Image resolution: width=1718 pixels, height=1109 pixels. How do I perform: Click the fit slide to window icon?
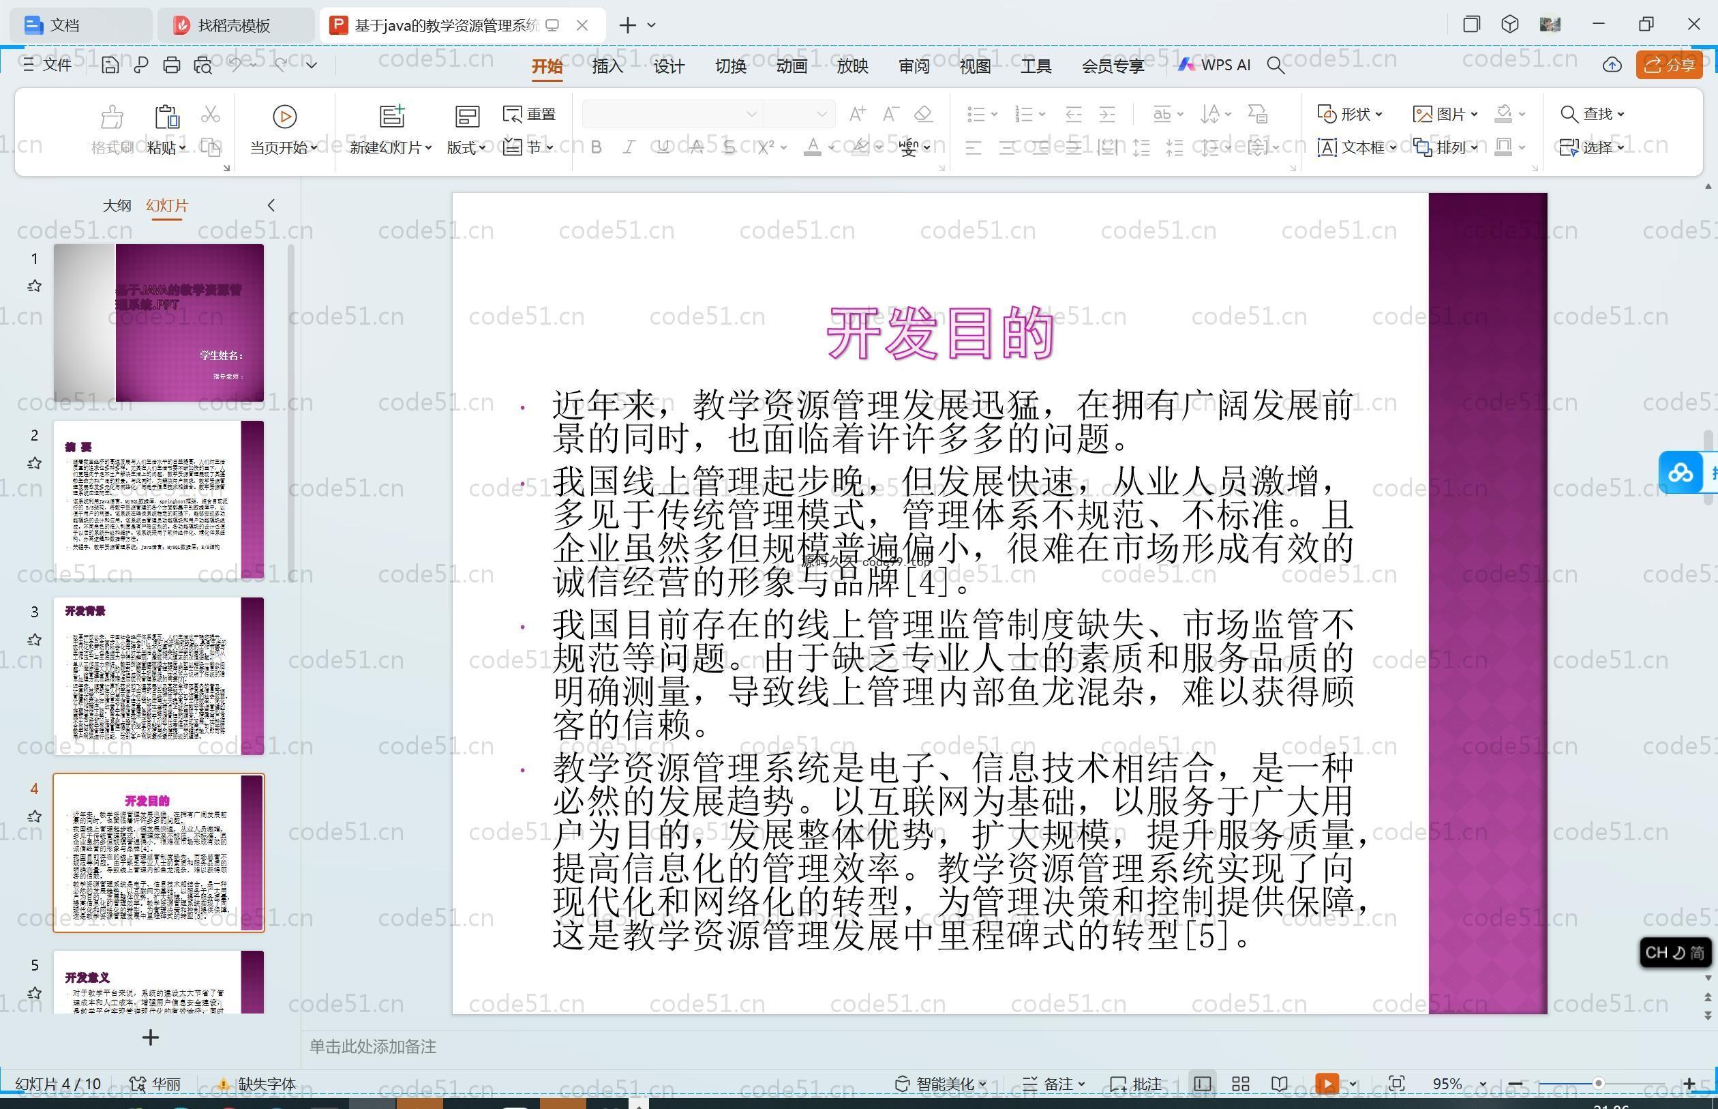(x=1396, y=1084)
